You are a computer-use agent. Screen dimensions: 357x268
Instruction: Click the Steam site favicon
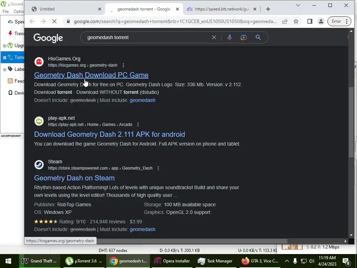[39, 165]
